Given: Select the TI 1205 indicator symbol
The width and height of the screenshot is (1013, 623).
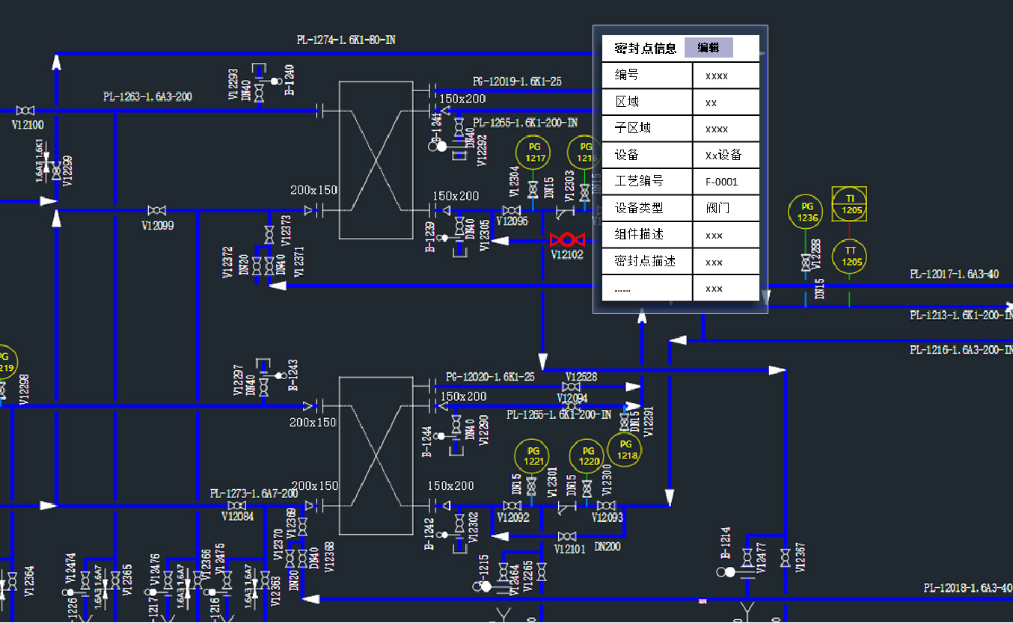Looking at the screenshot, I should (x=850, y=204).
